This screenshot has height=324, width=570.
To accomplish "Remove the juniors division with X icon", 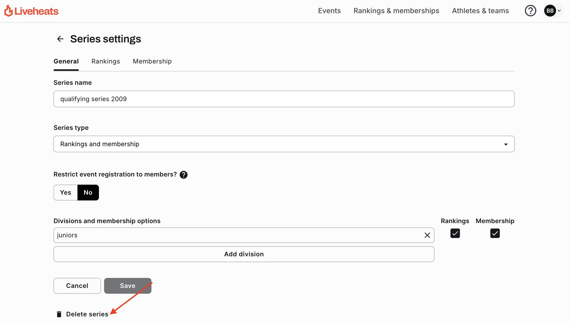I will point(427,235).
